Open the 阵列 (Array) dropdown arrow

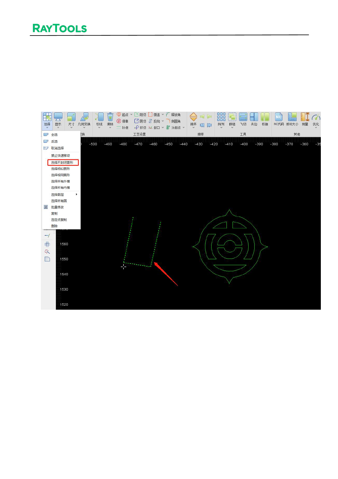click(221, 128)
